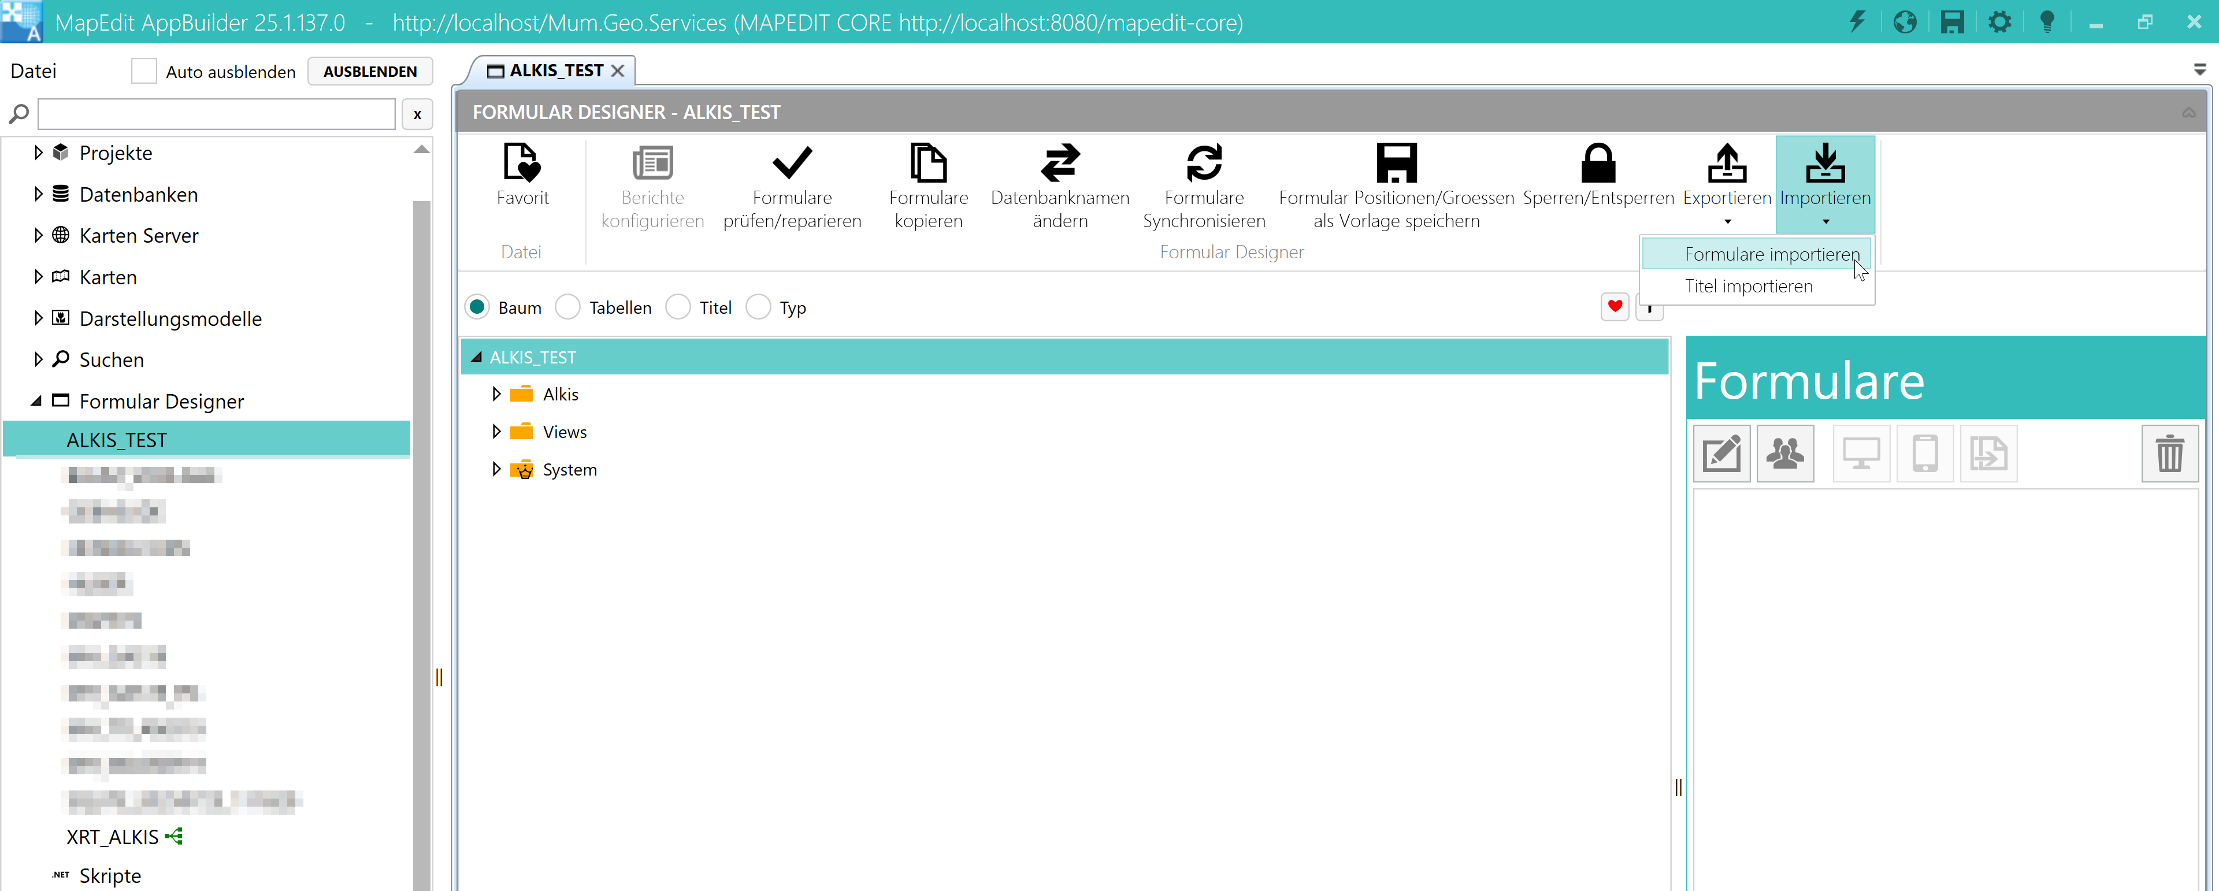The height and width of the screenshot is (891, 2219).
Task: Click the x button to clear search
Action: (x=417, y=114)
